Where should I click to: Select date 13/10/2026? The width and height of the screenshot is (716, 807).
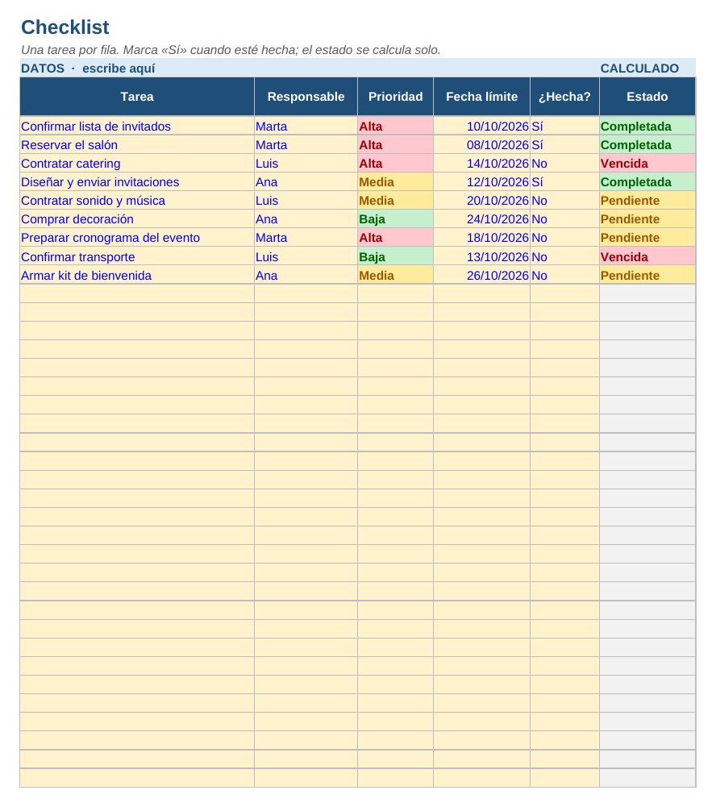(482, 256)
